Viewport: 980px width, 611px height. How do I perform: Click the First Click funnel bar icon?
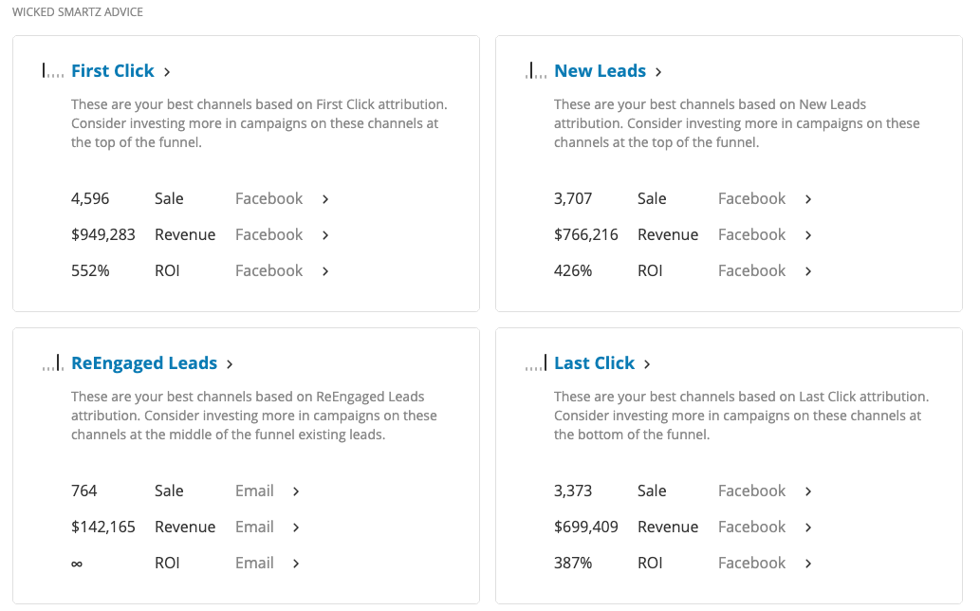click(x=53, y=70)
